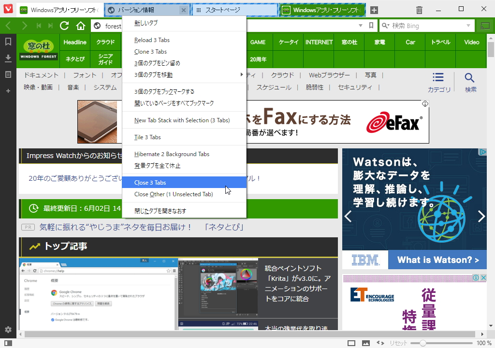Bookmark the current page from the address bar

pos(371,25)
